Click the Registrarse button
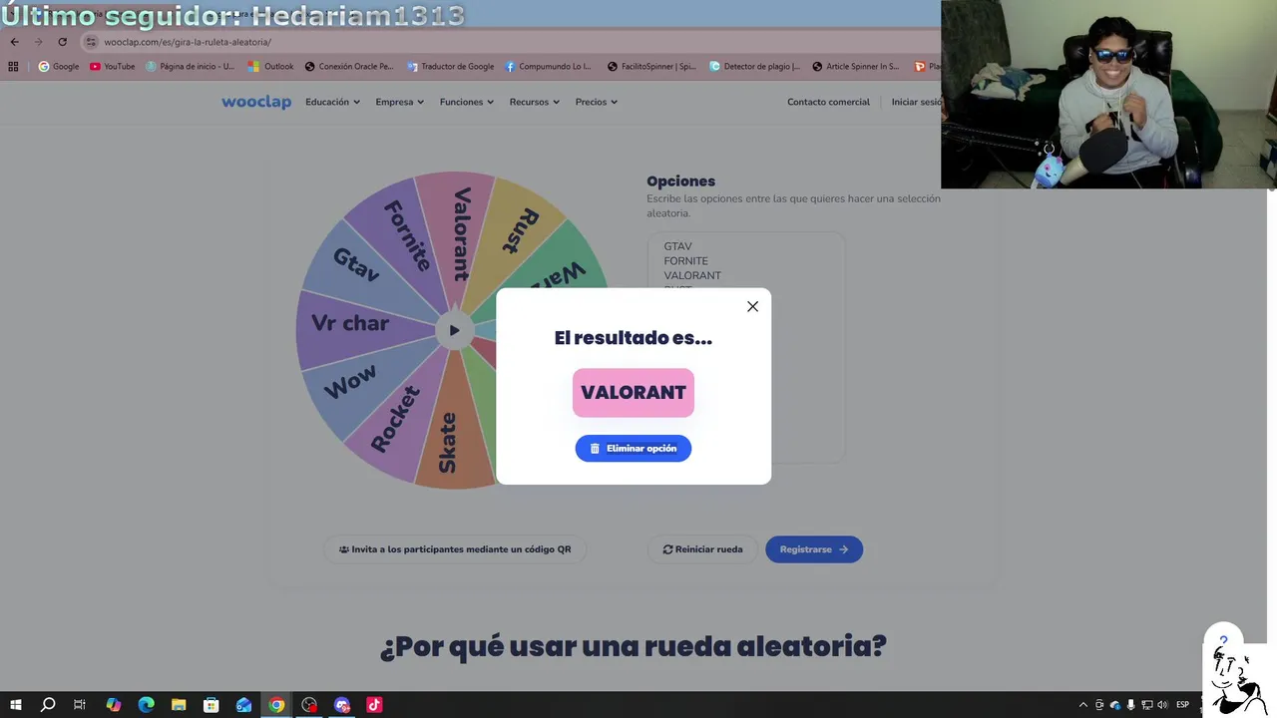The image size is (1277, 718). pyautogui.click(x=814, y=549)
